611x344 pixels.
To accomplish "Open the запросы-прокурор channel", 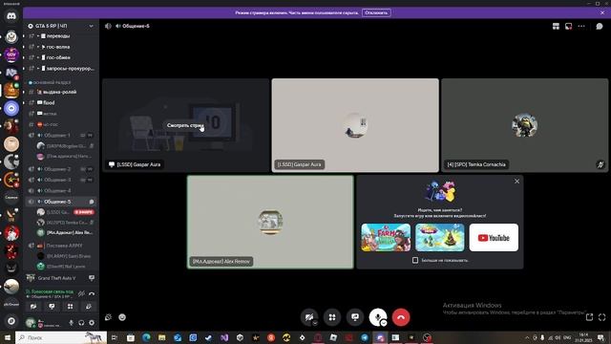I will click(60, 68).
